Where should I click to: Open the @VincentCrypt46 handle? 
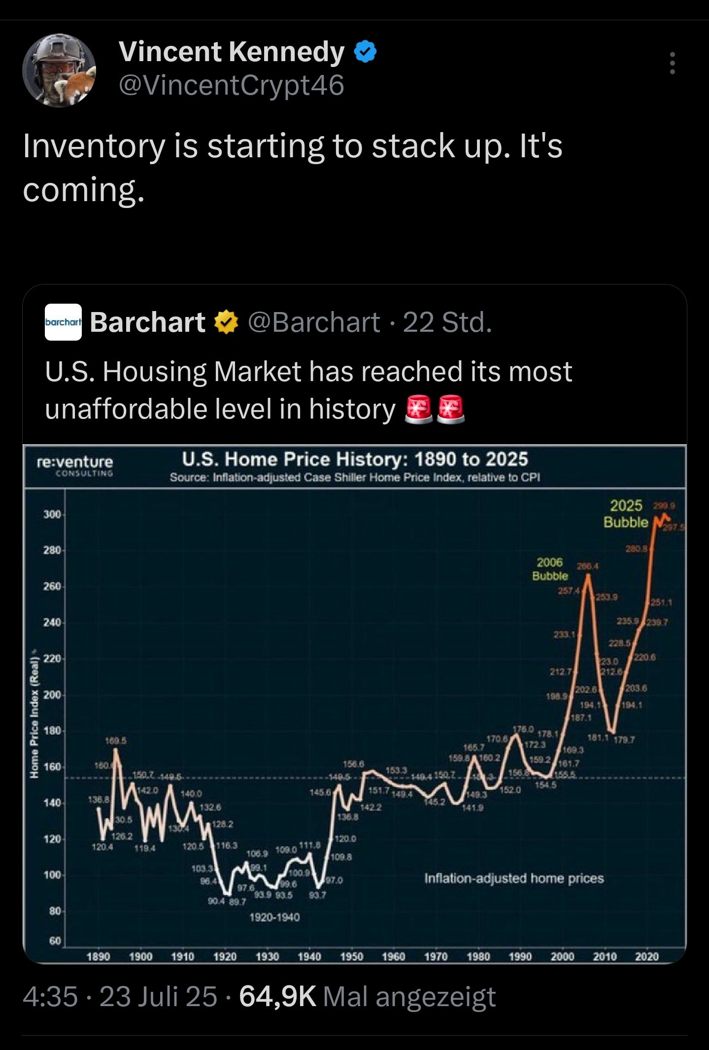(232, 85)
